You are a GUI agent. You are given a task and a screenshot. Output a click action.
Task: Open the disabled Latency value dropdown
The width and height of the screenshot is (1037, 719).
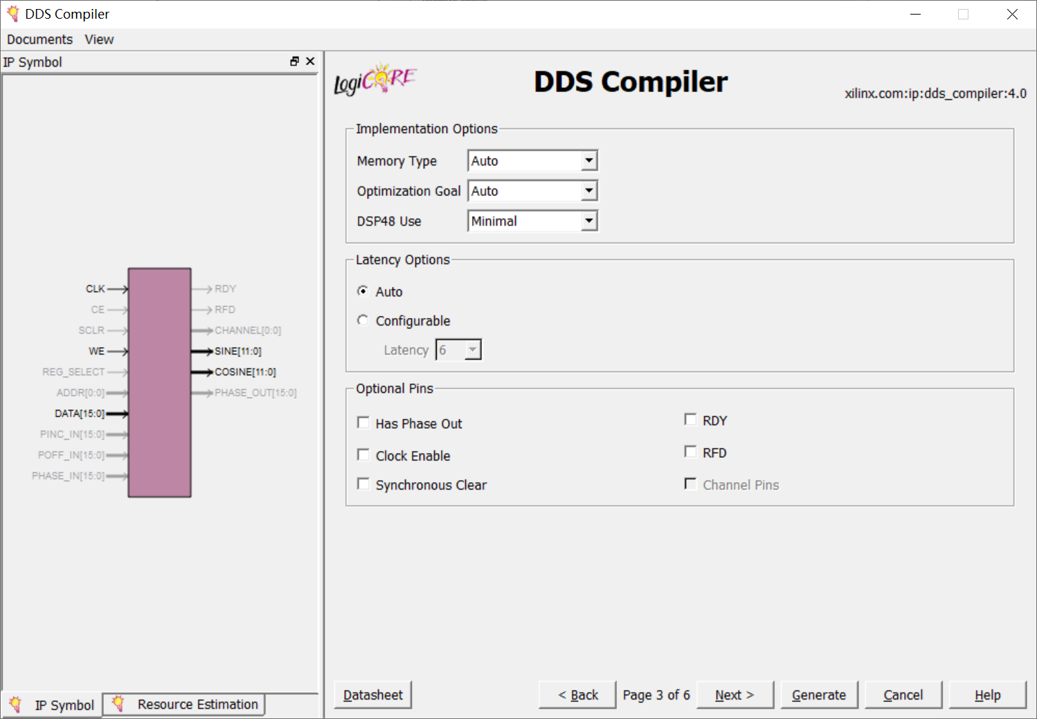[x=458, y=350]
